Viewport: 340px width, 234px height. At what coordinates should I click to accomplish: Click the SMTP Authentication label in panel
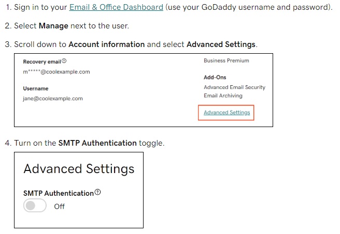tap(59, 193)
